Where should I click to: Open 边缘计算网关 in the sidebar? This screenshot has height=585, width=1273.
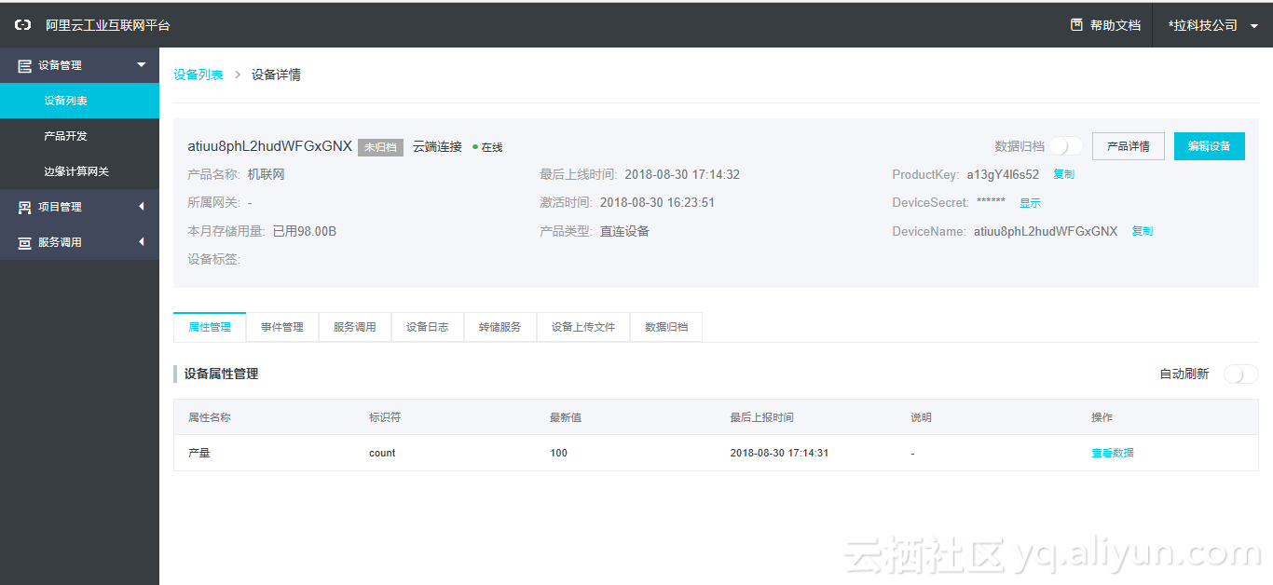coord(79,171)
